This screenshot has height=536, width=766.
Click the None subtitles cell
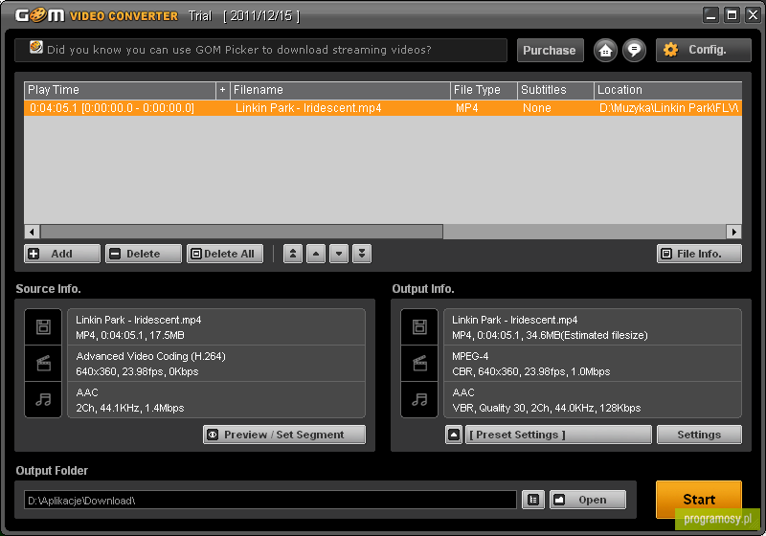point(537,108)
